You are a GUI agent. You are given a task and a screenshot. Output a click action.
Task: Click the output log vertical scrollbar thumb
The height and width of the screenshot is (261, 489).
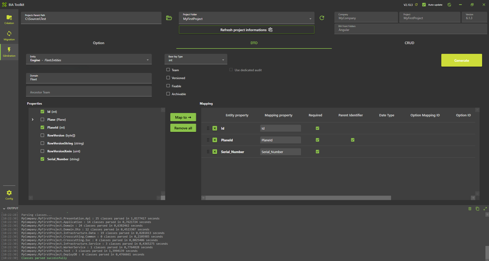point(487,253)
